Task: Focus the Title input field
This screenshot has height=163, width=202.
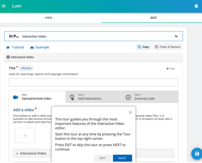Action: click(93, 82)
